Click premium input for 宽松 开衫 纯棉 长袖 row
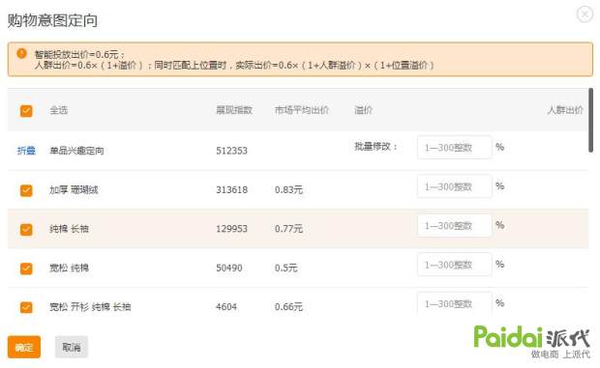 click(454, 303)
